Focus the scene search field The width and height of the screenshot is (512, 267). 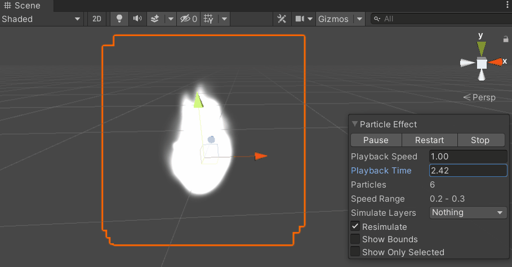[x=442, y=19]
